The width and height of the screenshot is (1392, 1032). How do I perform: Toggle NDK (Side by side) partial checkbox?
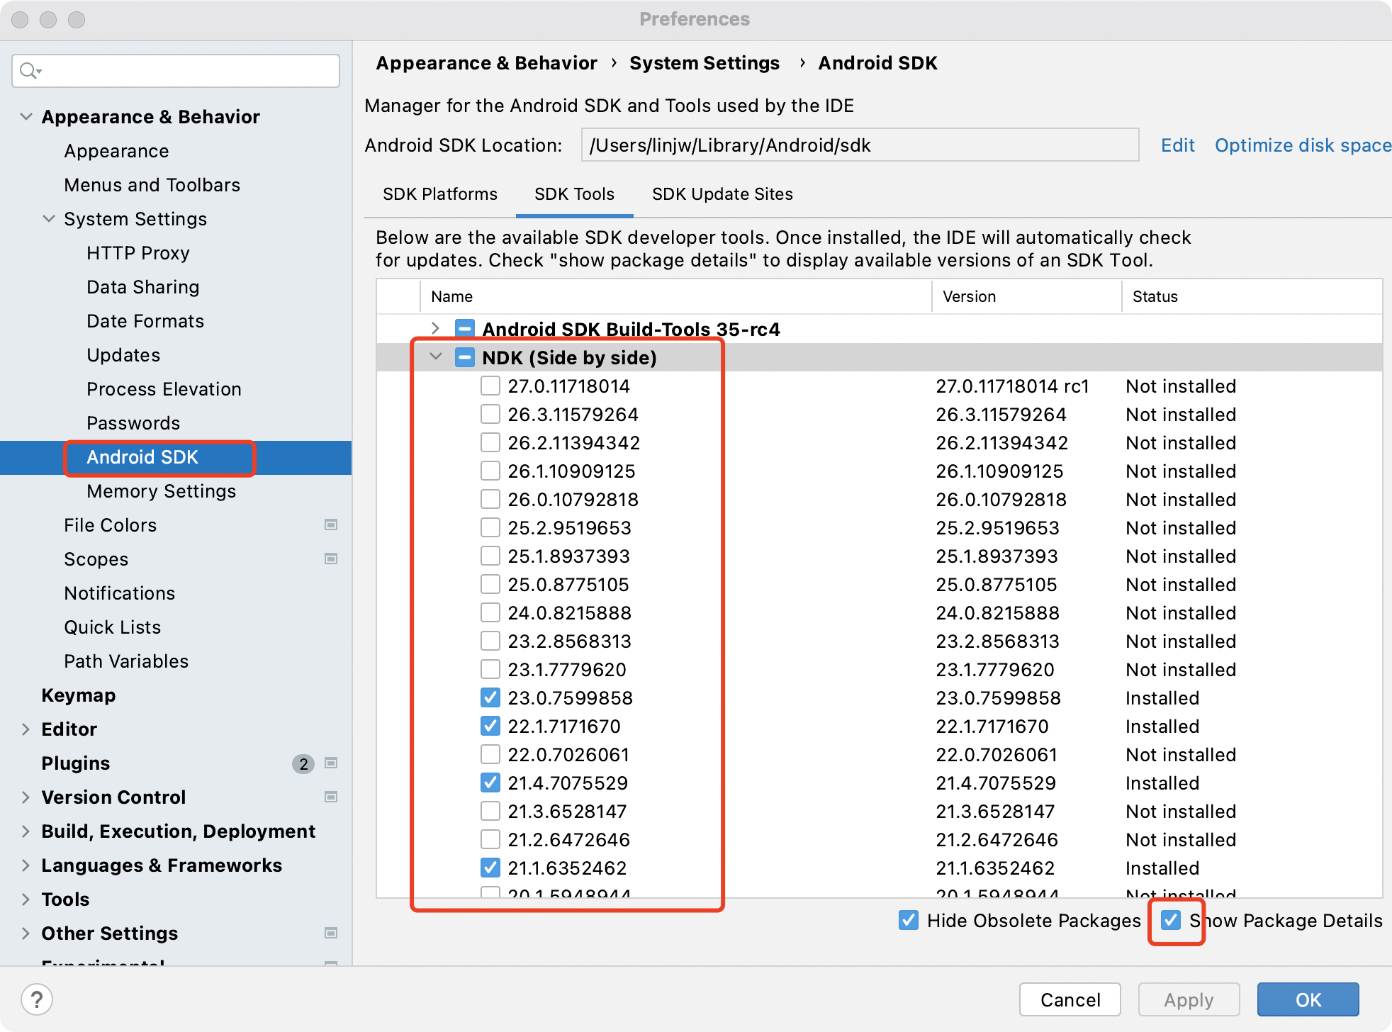465,358
